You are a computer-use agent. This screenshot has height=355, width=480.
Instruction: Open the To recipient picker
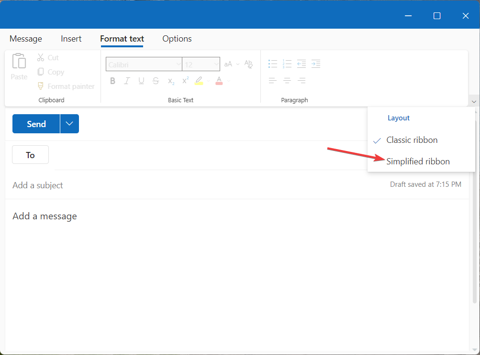click(x=30, y=154)
